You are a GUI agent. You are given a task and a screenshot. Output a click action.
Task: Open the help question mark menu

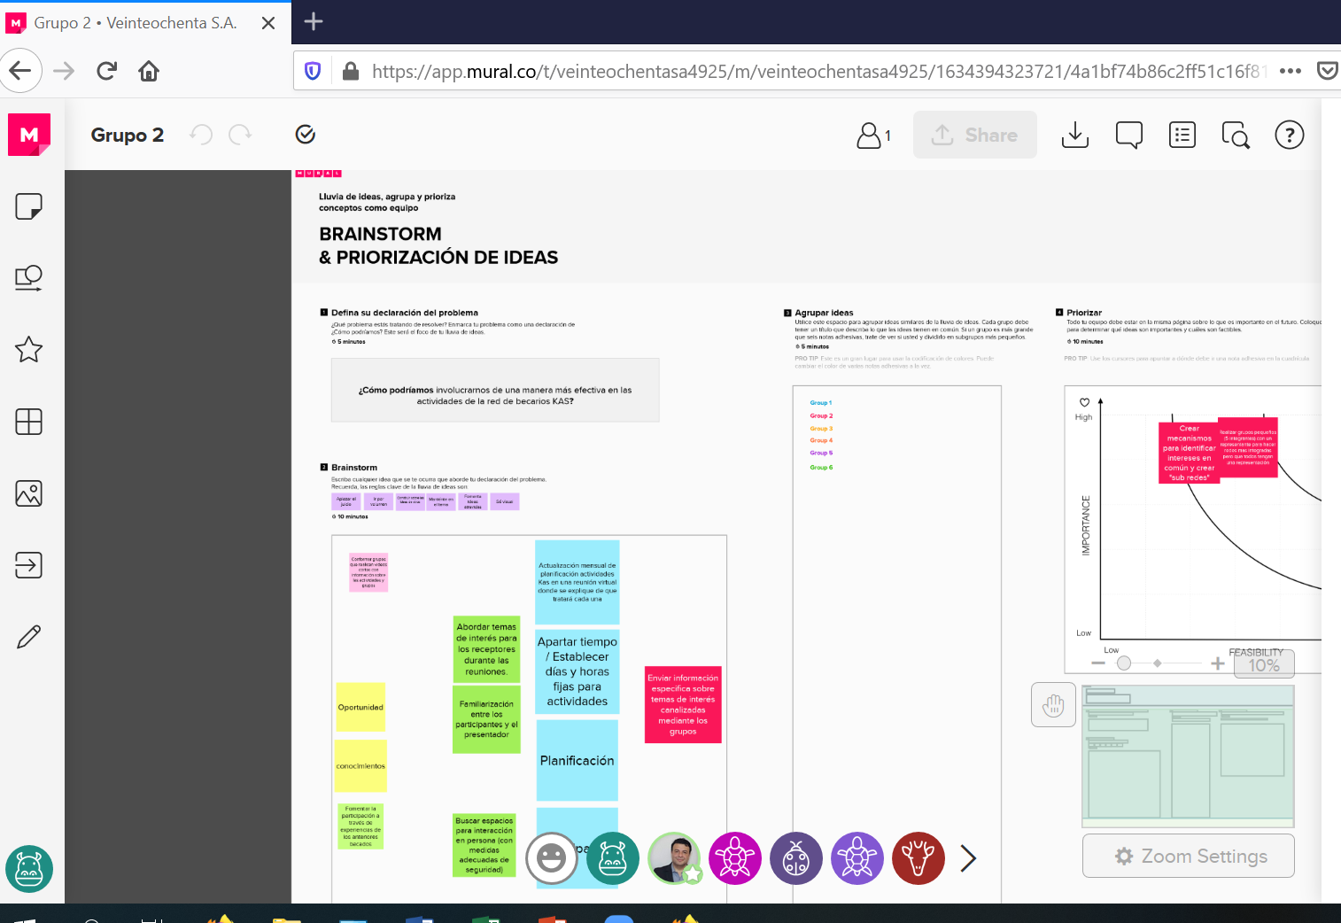pyautogui.click(x=1290, y=135)
